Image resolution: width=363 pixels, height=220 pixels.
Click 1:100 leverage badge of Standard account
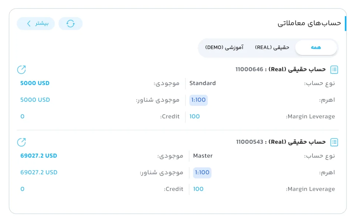point(198,100)
